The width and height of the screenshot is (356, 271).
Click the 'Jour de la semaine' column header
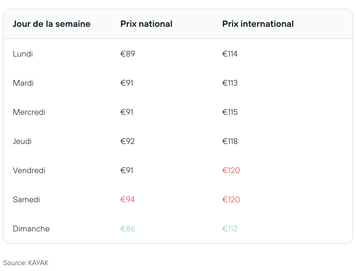pos(52,24)
